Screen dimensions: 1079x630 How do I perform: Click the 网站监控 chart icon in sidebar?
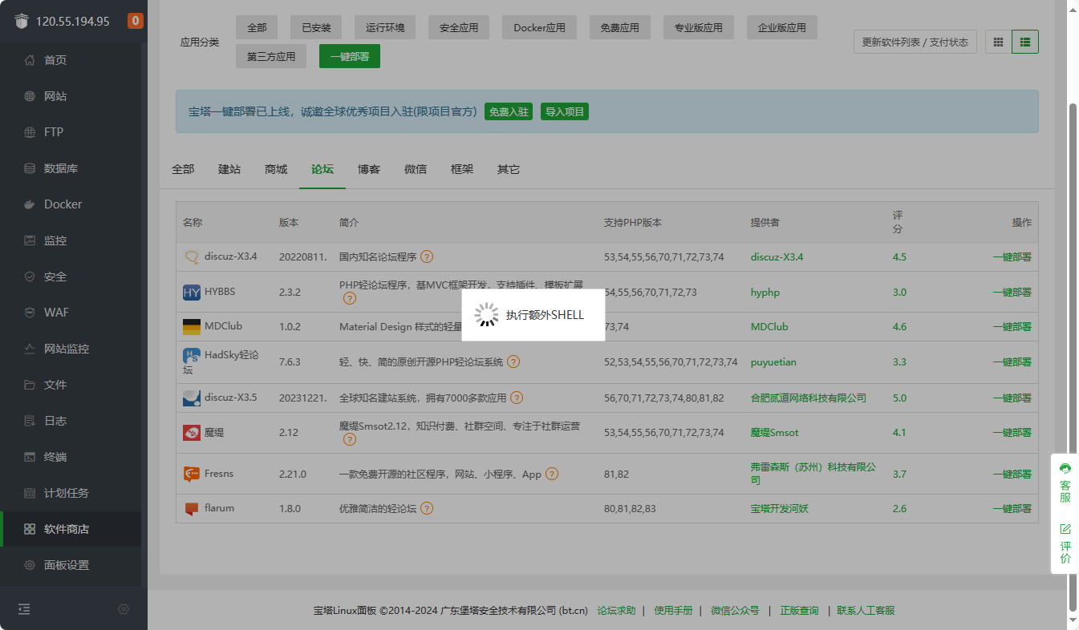coord(30,349)
